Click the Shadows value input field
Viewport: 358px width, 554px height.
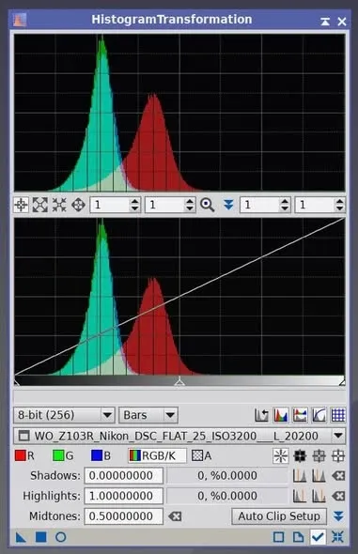pyautogui.click(x=124, y=475)
